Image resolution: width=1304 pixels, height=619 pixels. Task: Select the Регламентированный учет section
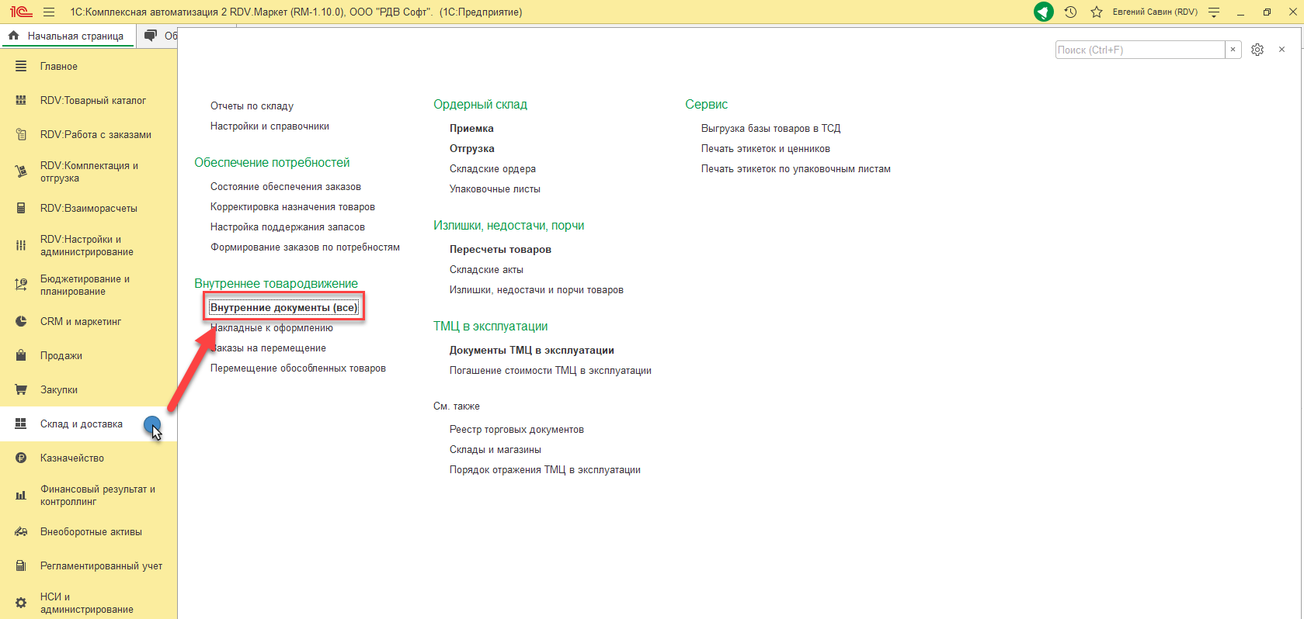point(89,566)
